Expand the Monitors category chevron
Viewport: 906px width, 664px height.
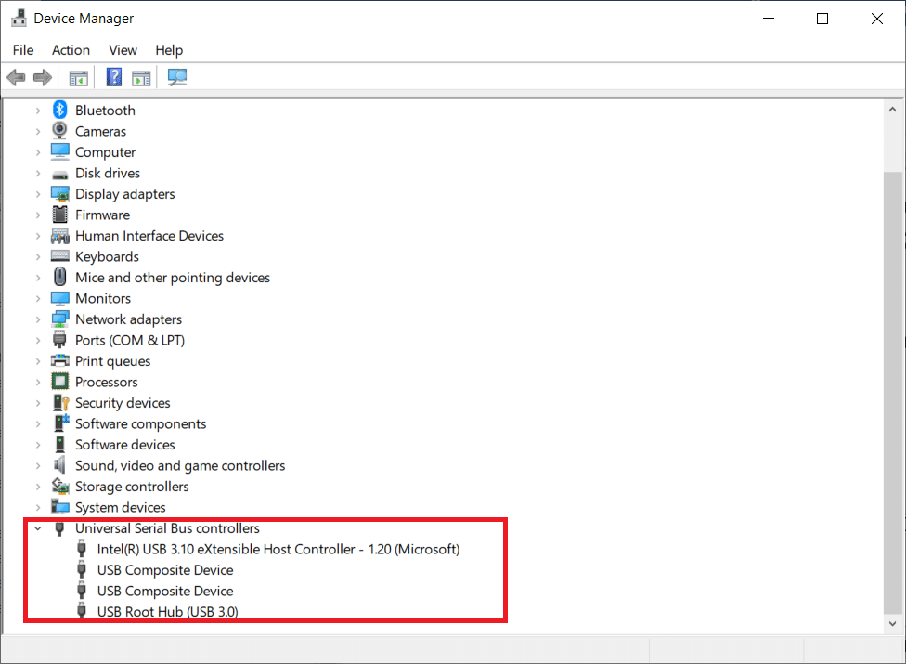(x=38, y=299)
